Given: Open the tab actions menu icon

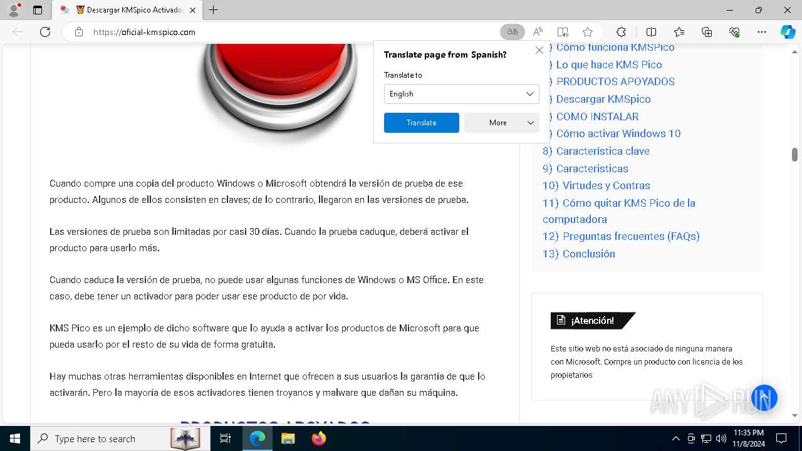Looking at the screenshot, I should [38, 10].
